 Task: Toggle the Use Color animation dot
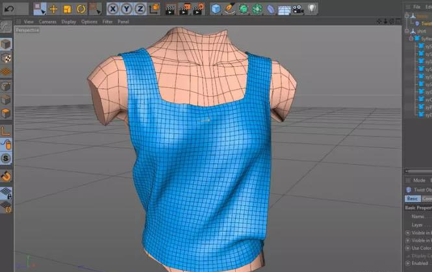tap(408, 248)
